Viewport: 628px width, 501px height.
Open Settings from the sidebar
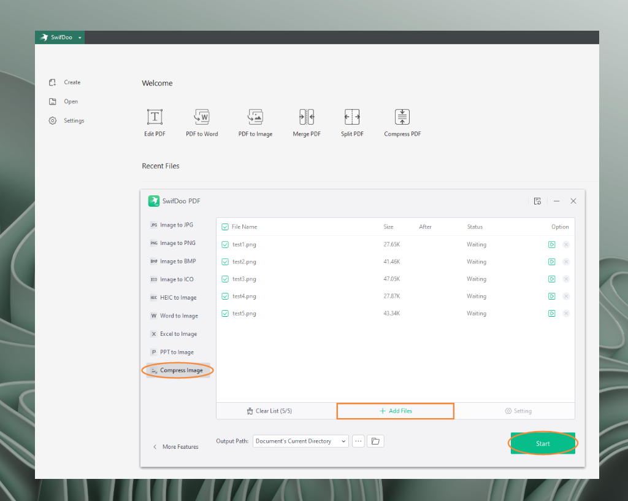[66, 120]
